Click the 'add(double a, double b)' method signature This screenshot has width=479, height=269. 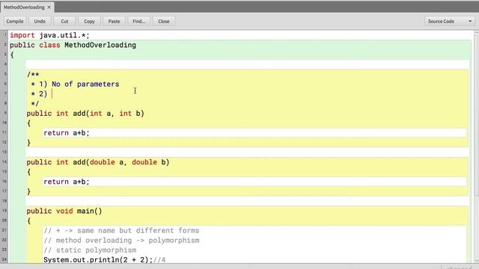pos(121,162)
